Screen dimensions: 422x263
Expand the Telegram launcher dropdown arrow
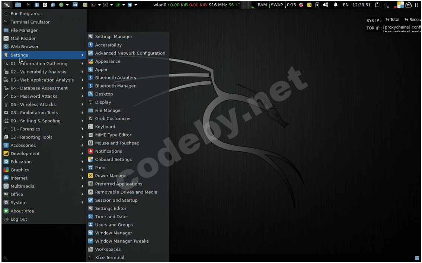tap(136, 5)
